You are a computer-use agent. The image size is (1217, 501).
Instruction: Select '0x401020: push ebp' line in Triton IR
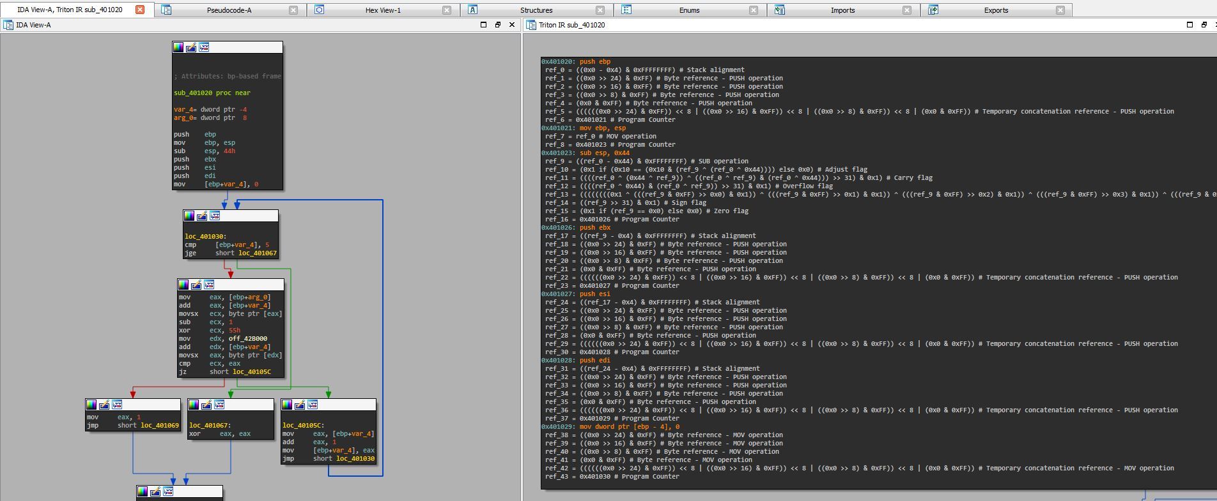tap(576, 62)
